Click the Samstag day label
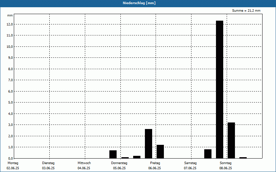The width and height of the screenshot is (276, 172). click(190, 163)
